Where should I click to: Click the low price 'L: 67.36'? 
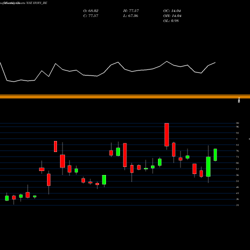pos(131,16)
